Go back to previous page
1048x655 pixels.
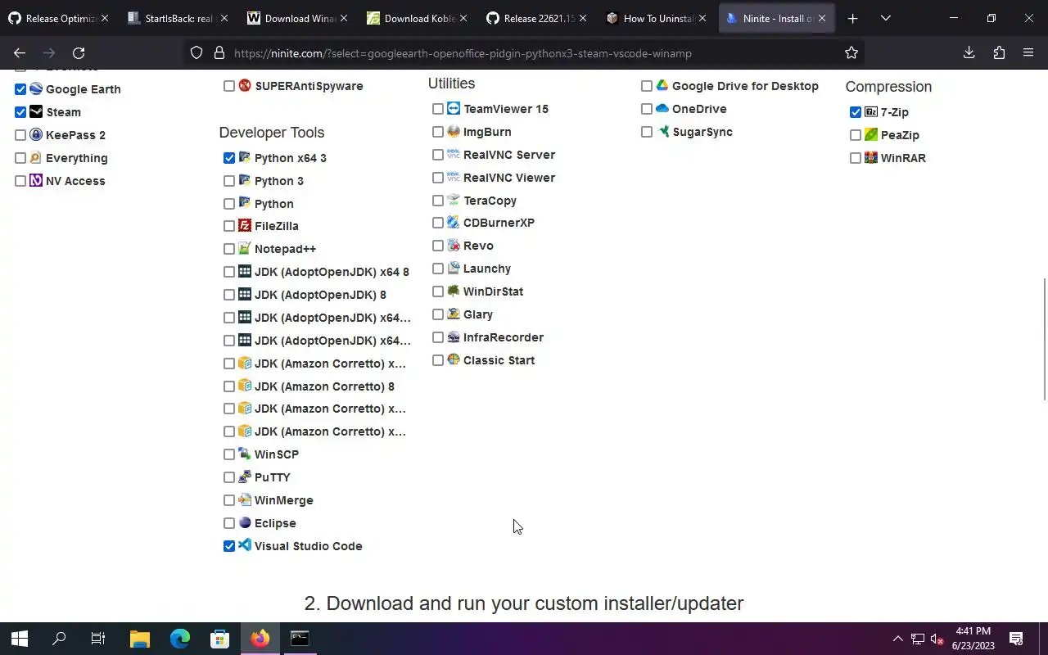(x=20, y=53)
